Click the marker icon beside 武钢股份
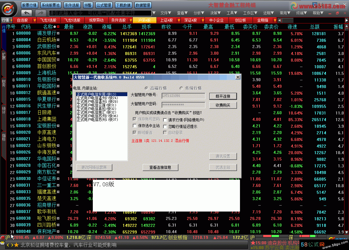Screen dimensions: 349x250 pyautogui.click(x=58, y=47)
